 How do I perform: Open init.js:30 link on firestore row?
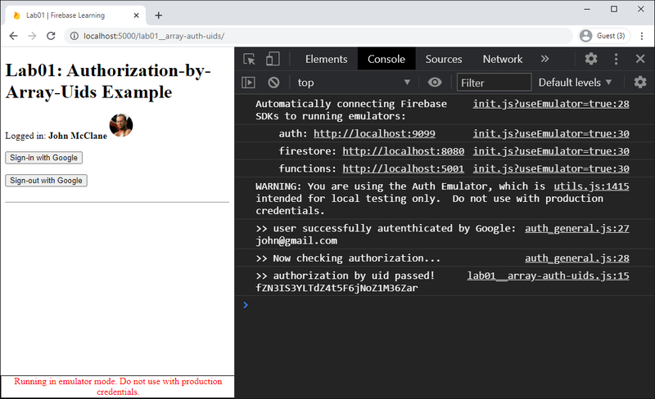tap(551, 151)
